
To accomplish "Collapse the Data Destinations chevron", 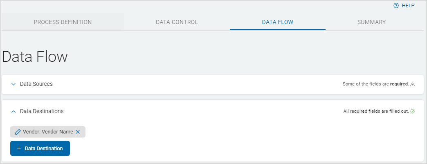I will (x=13, y=111).
